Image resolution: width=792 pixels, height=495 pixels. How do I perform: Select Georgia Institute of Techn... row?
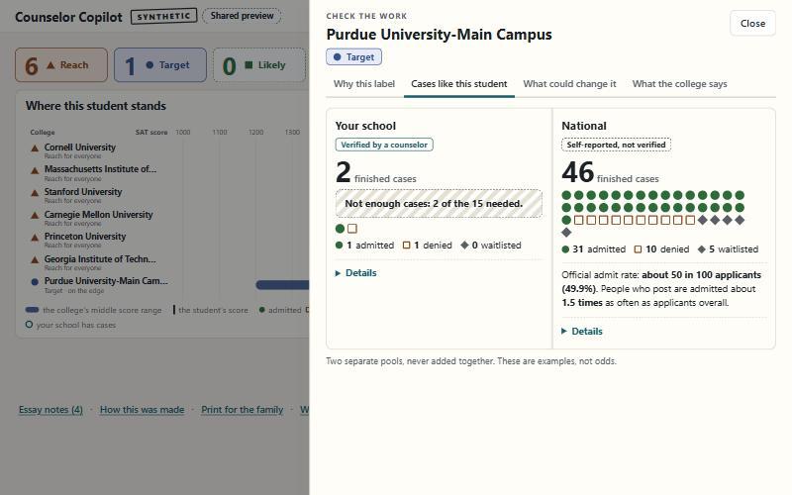tap(166, 262)
